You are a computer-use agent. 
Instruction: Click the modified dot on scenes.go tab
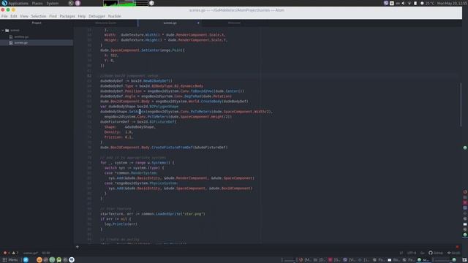[x=198, y=23]
